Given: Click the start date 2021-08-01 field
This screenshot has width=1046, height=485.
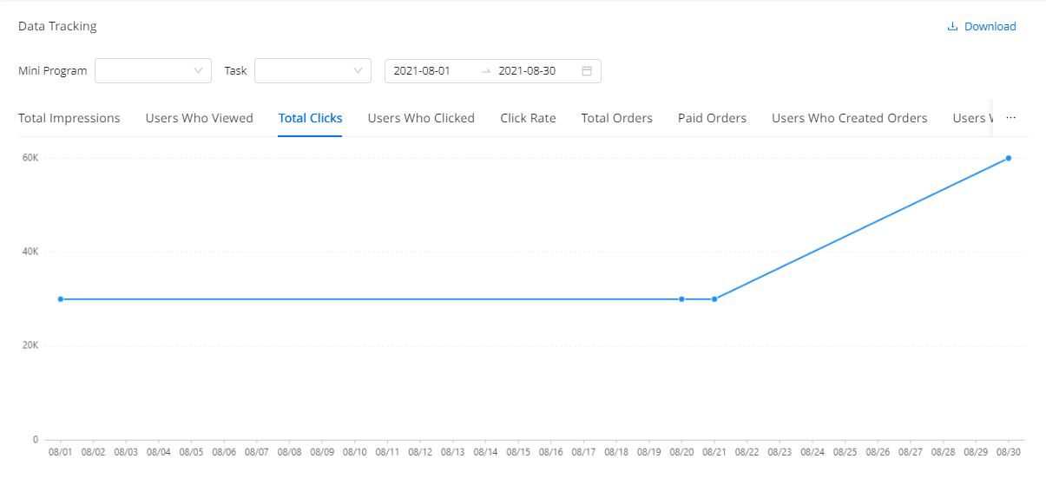Looking at the screenshot, I should [x=422, y=71].
